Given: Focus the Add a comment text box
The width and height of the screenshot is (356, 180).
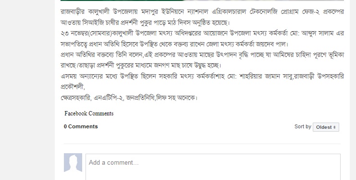Looking at the screenshot, I should [x=213, y=167].
